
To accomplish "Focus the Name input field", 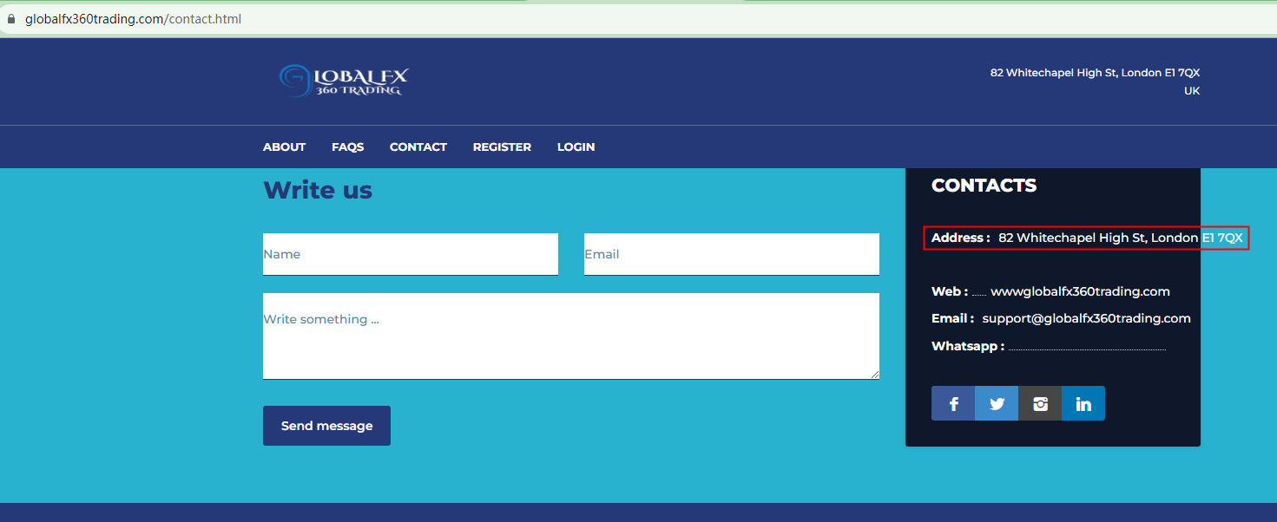I will click(411, 254).
